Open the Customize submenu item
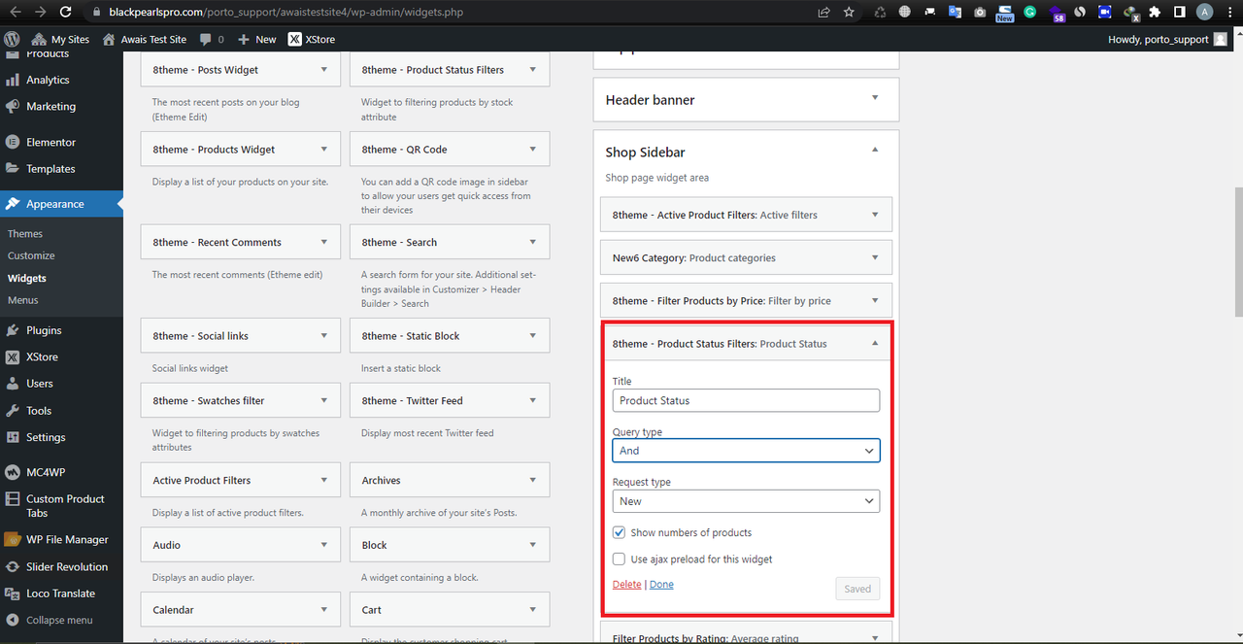Screen dimensions: 1243x644 [x=31, y=255]
